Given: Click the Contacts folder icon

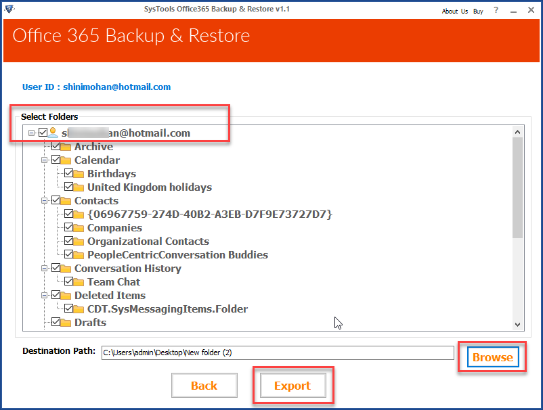Looking at the screenshot, I should coord(68,200).
